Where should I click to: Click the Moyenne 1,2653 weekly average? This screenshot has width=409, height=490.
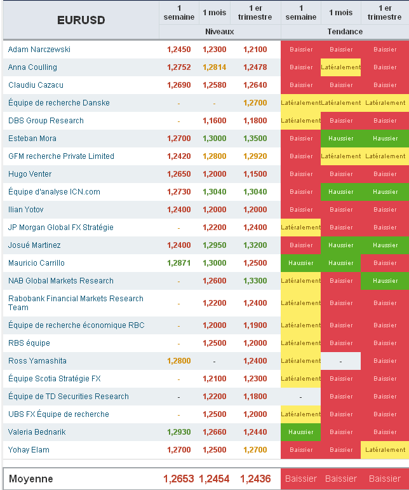(179, 479)
